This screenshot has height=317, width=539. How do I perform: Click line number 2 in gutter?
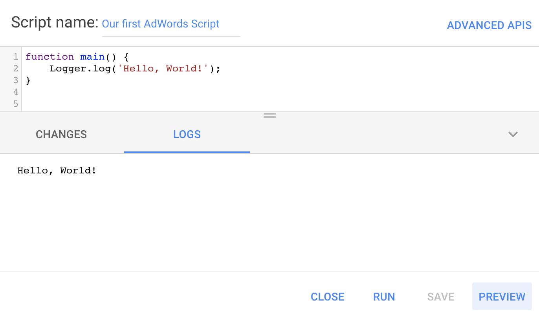[x=16, y=69]
